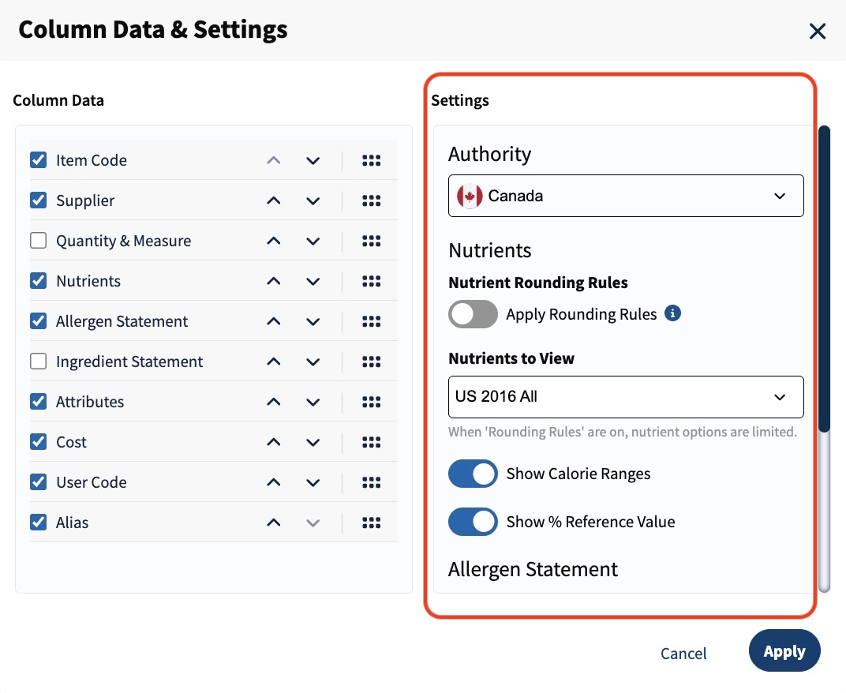Open rounding rules info icon
This screenshot has height=693, width=846.
point(672,313)
